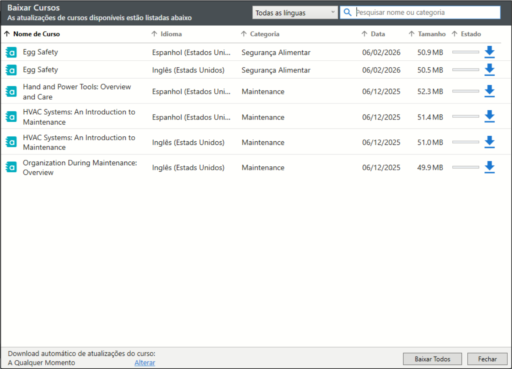This screenshot has width=512, height=369.
Task: Click progress bar for Hand and Power Tools
Action: pos(466,91)
